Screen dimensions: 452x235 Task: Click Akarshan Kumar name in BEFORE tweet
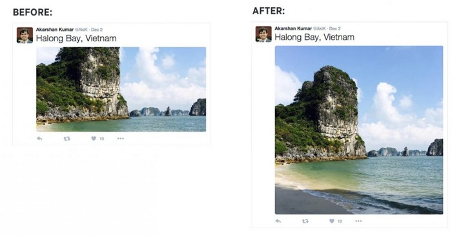[x=55, y=30]
